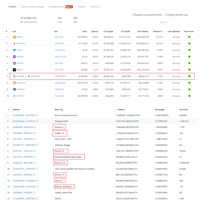Click the 550 Pairs count
The image size is (209, 206).
[x=75, y=18]
